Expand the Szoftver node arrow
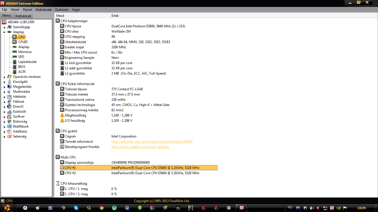Viewport: 378px width, 212px height. (x=4, y=117)
